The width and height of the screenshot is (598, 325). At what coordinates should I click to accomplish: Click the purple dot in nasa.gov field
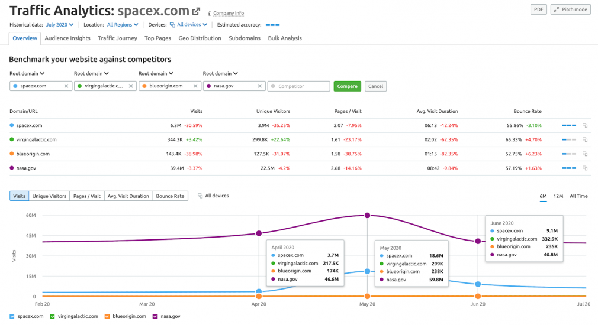coord(208,86)
